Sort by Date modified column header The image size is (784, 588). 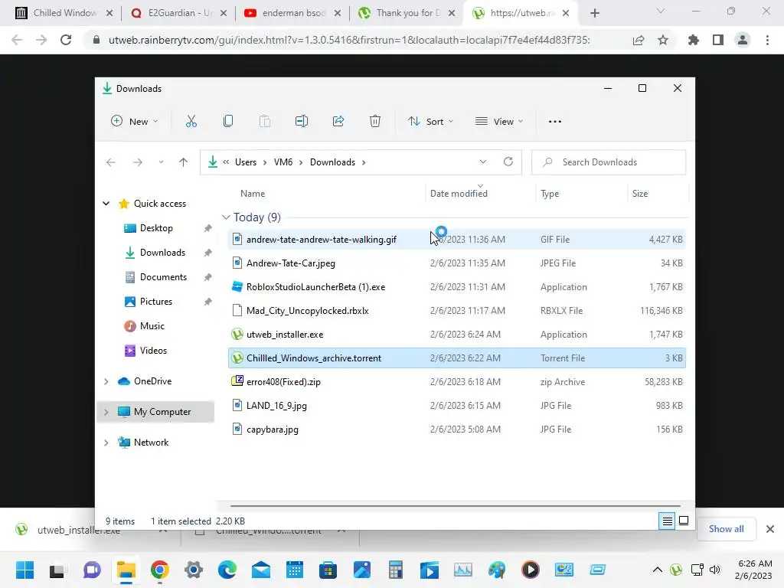[x=459, y=194]
